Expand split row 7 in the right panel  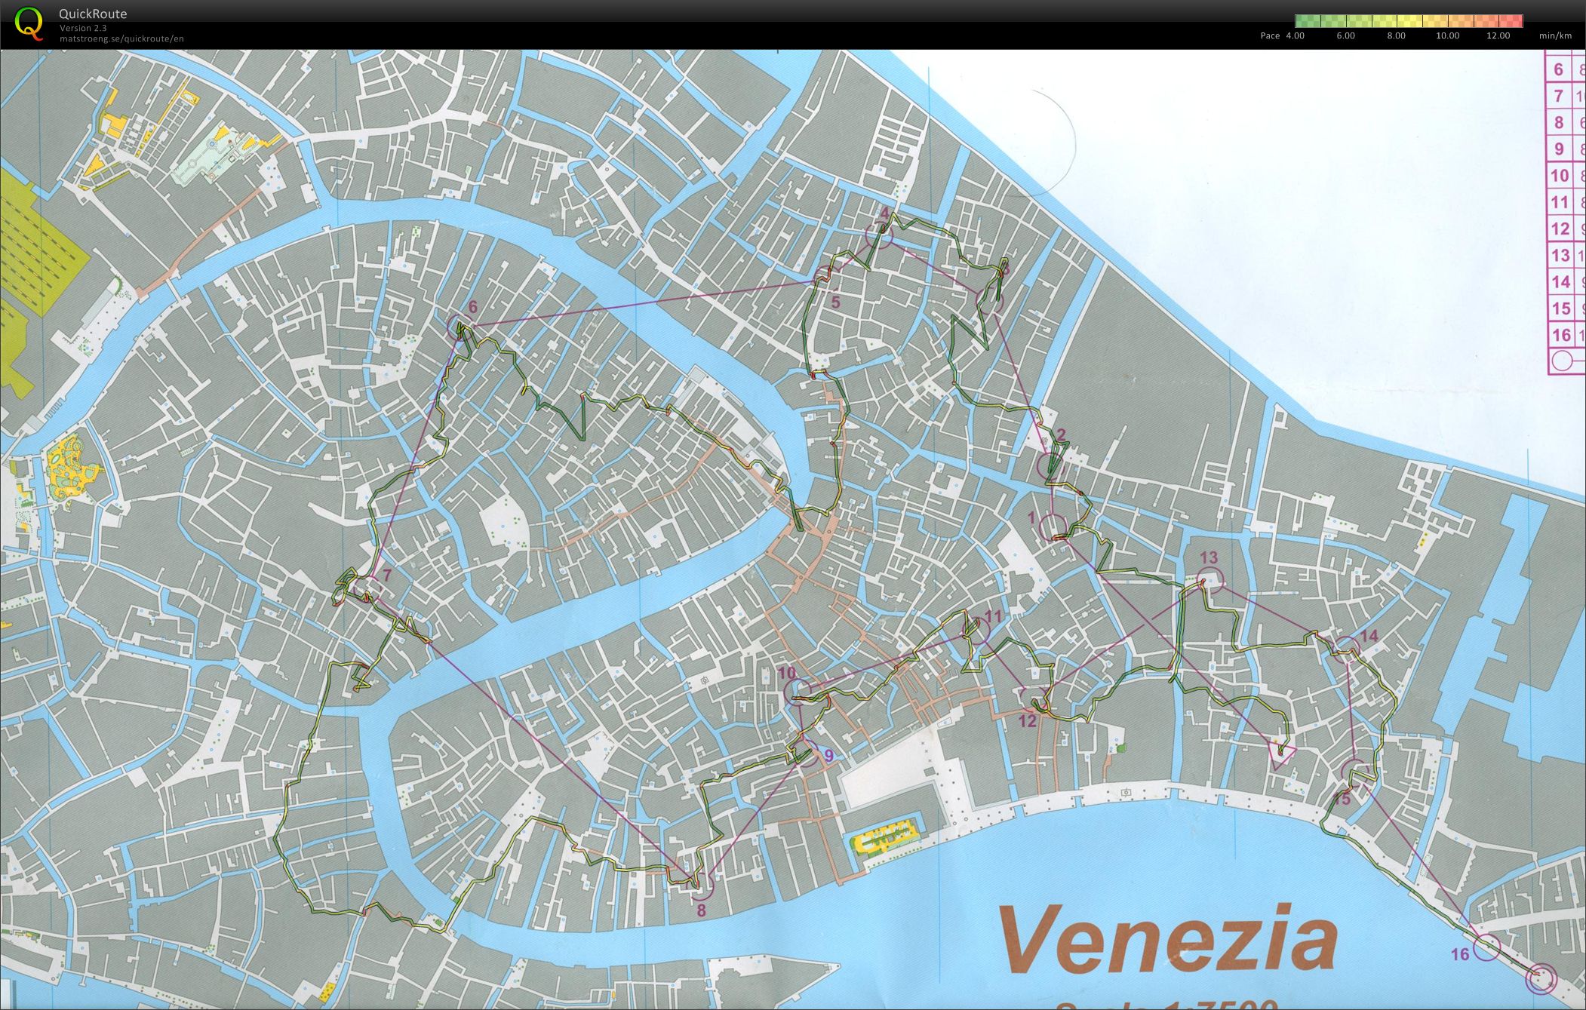(x=1558, y=97)
